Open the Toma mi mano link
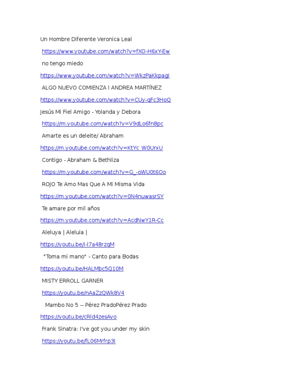 pos(82,269)
